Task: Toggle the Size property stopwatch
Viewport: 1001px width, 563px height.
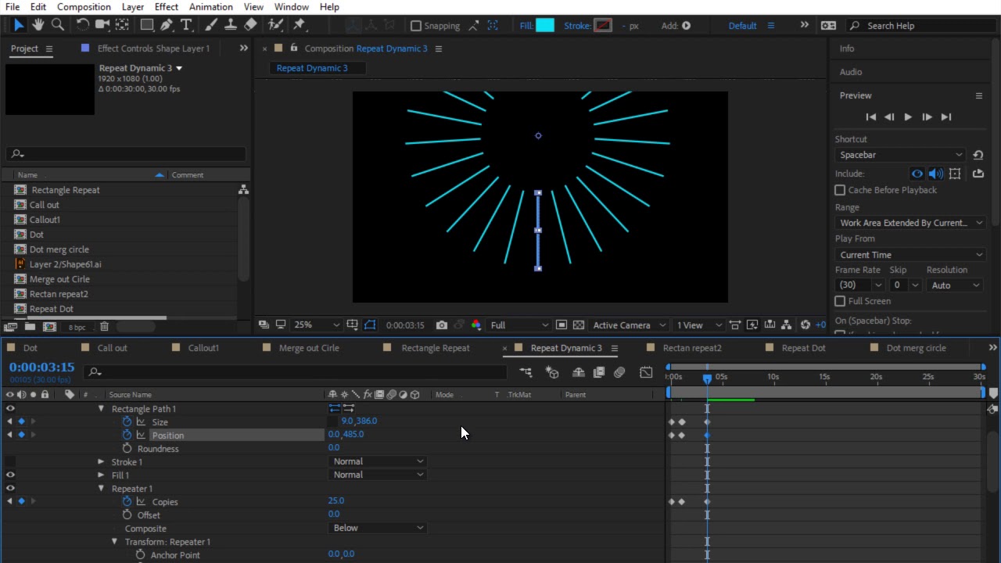Action: coord(127,421)
